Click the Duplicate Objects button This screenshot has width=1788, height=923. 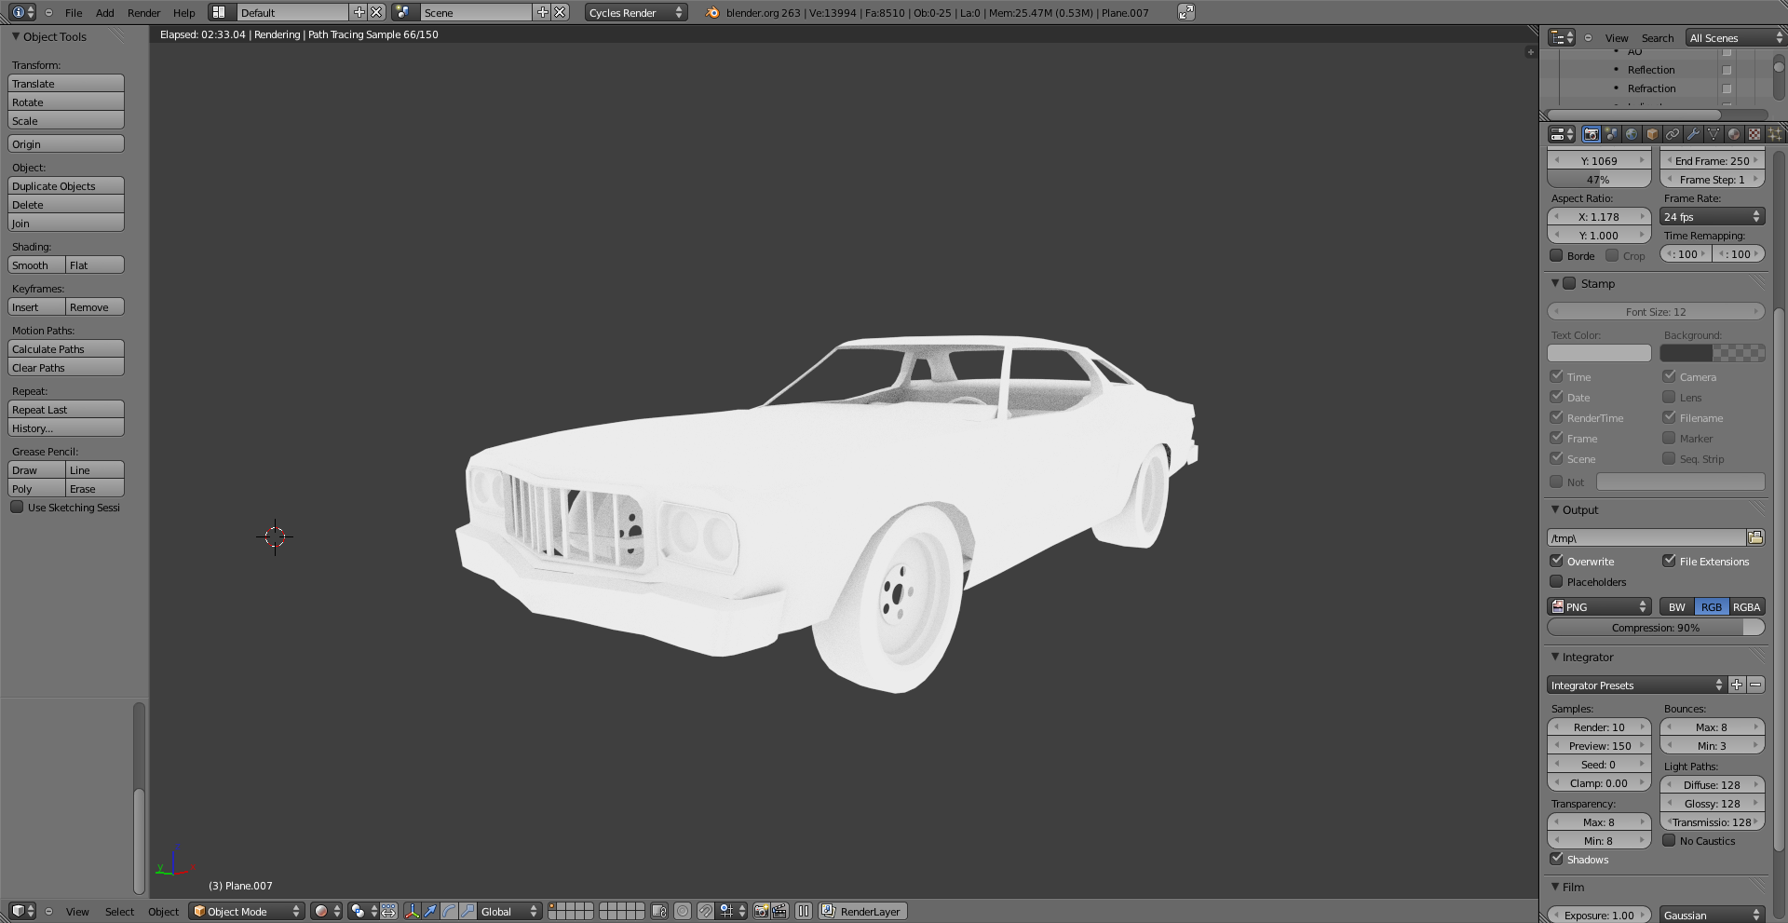point(66,185)
